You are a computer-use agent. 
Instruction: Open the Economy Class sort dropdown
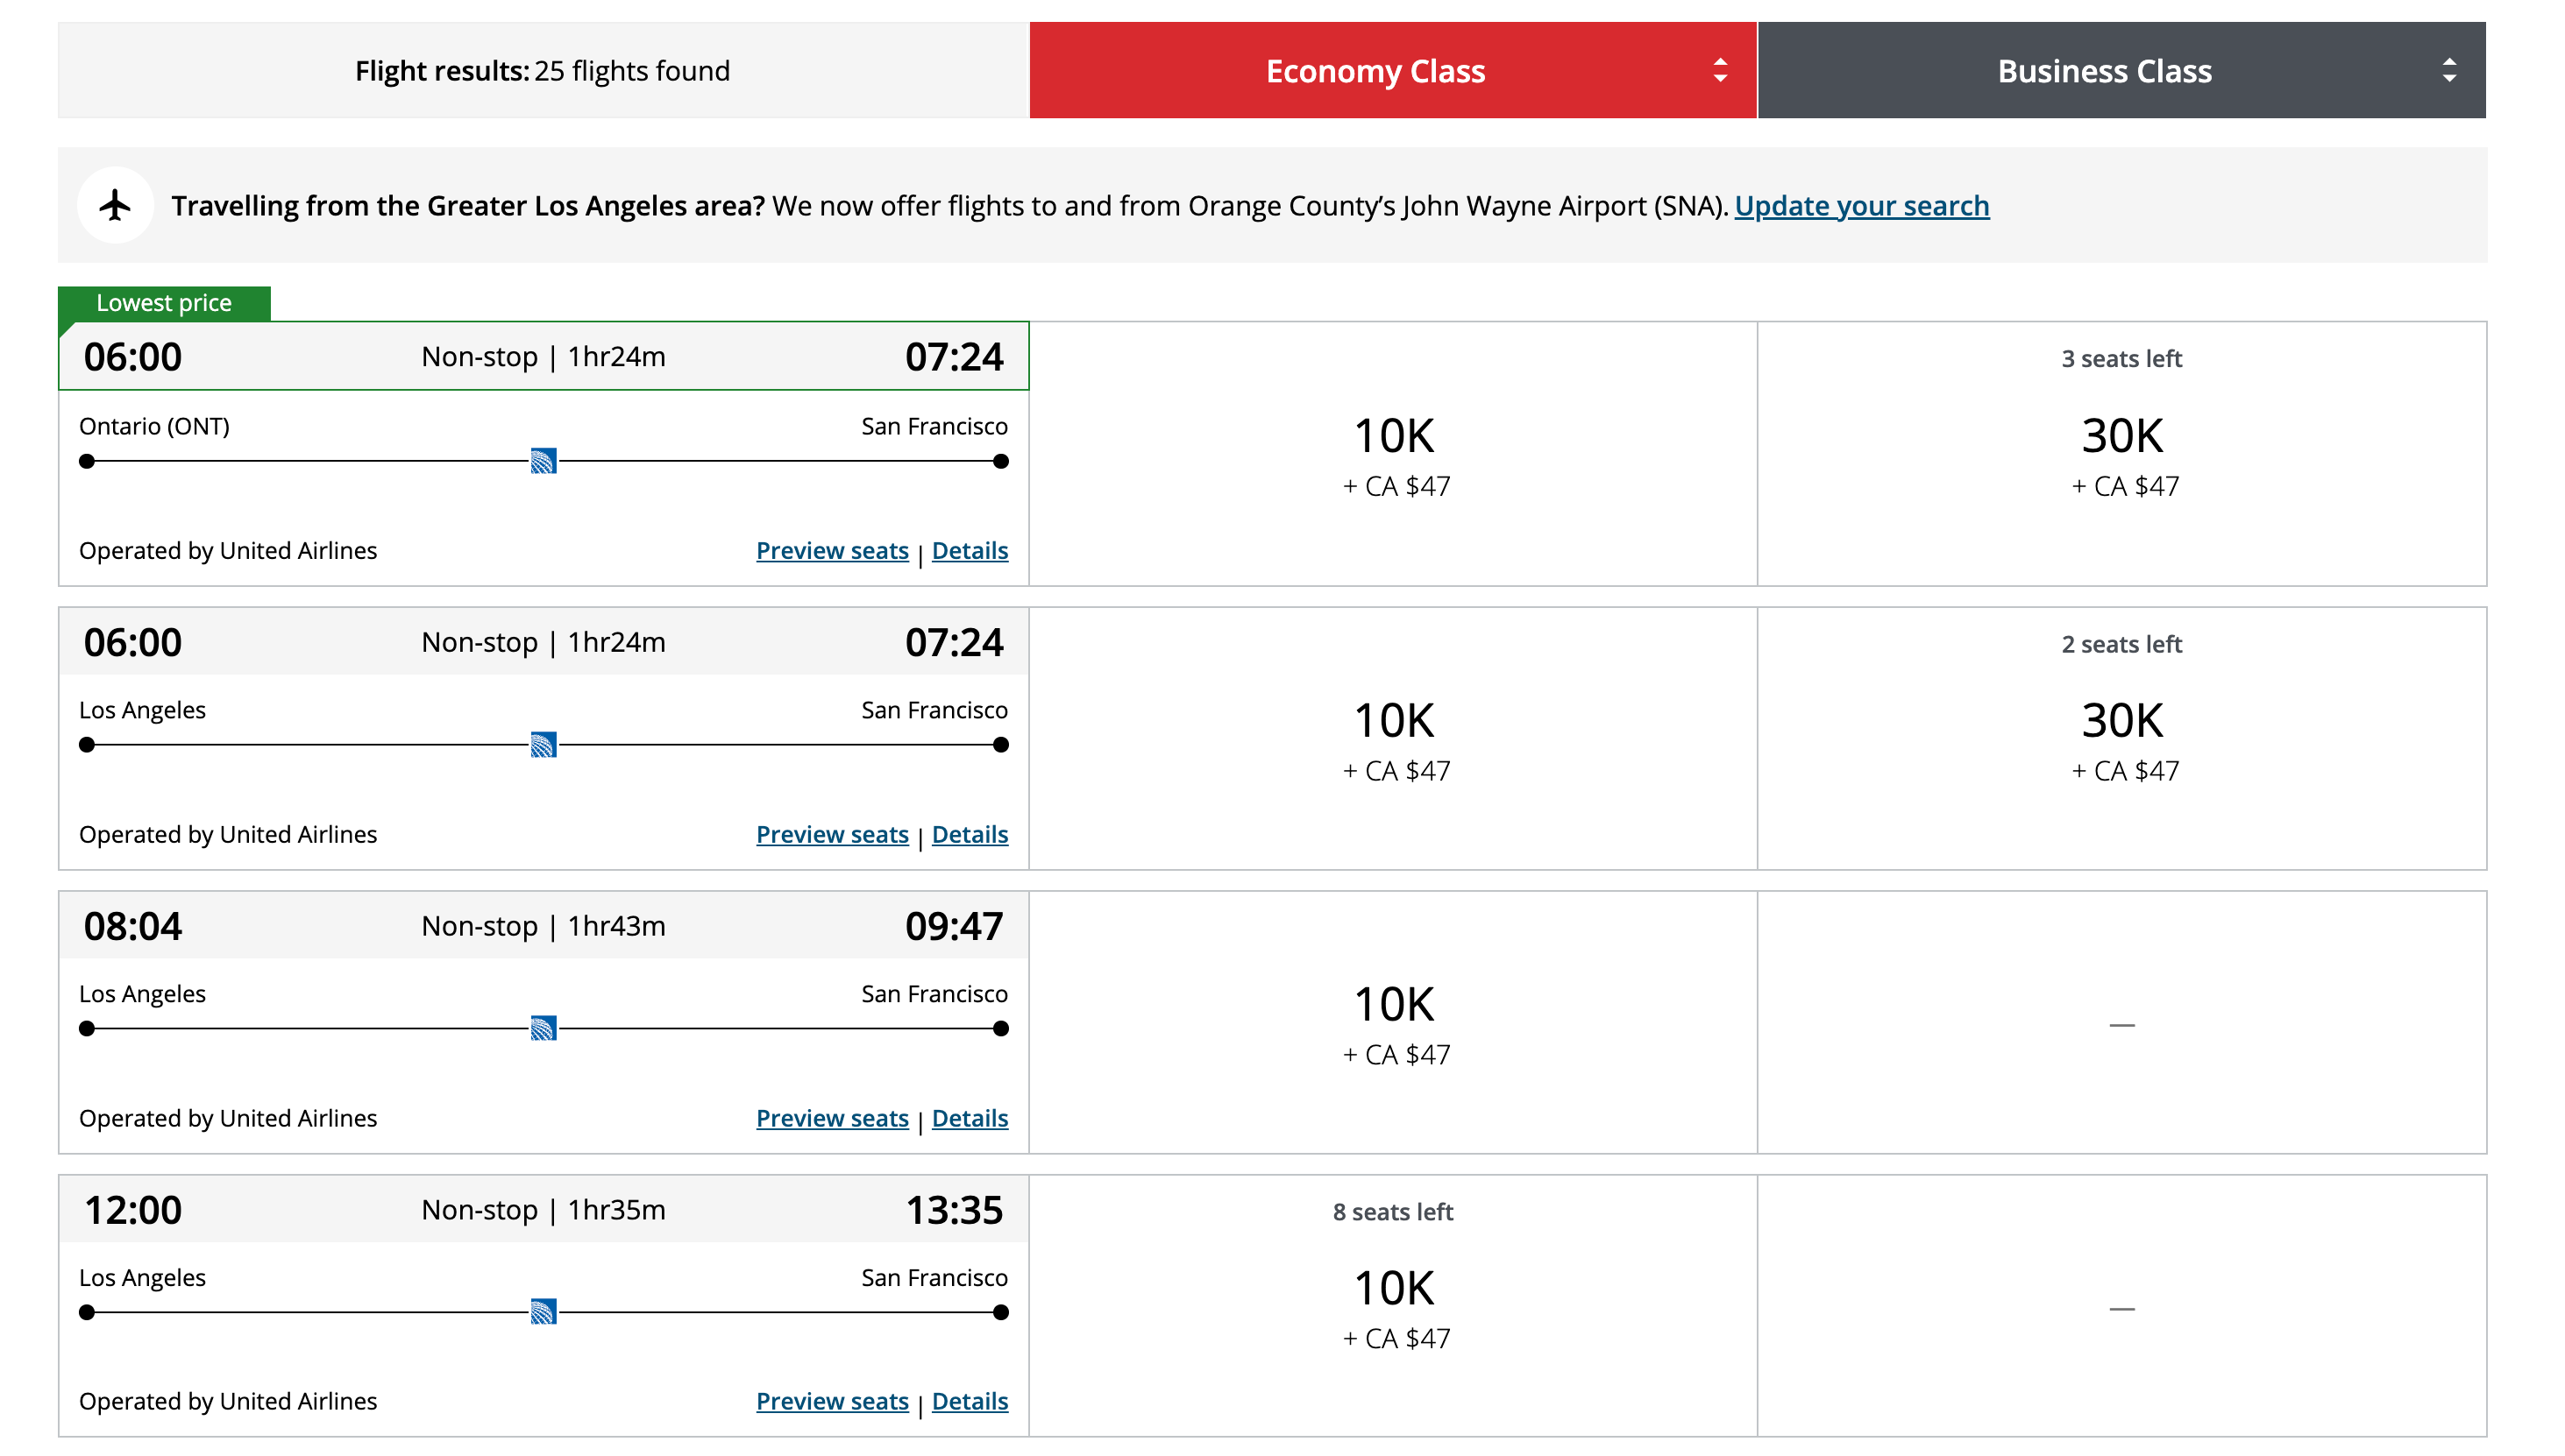(1719, 70)
